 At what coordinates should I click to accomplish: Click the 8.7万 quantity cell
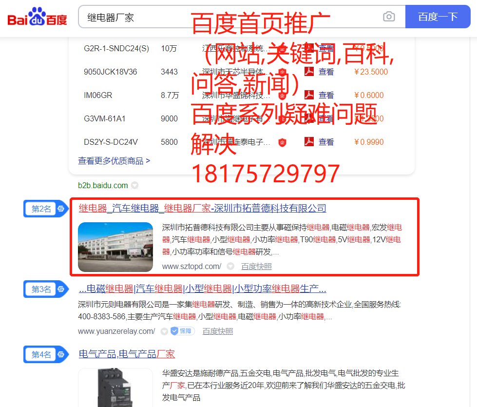(x=170, y=95)
